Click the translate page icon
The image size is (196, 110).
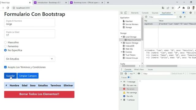point(163,8)
